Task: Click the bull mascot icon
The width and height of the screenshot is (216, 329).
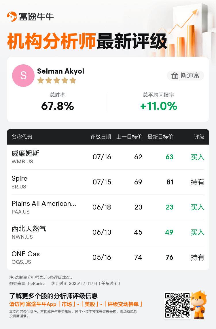Action: (199, 305)
